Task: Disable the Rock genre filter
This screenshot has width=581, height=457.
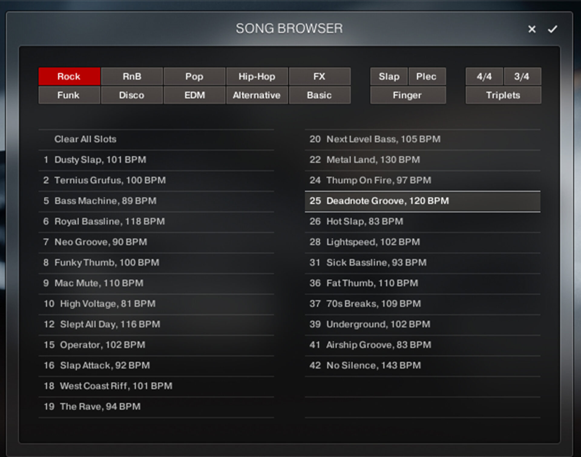Action: click(x=69, y=76)
